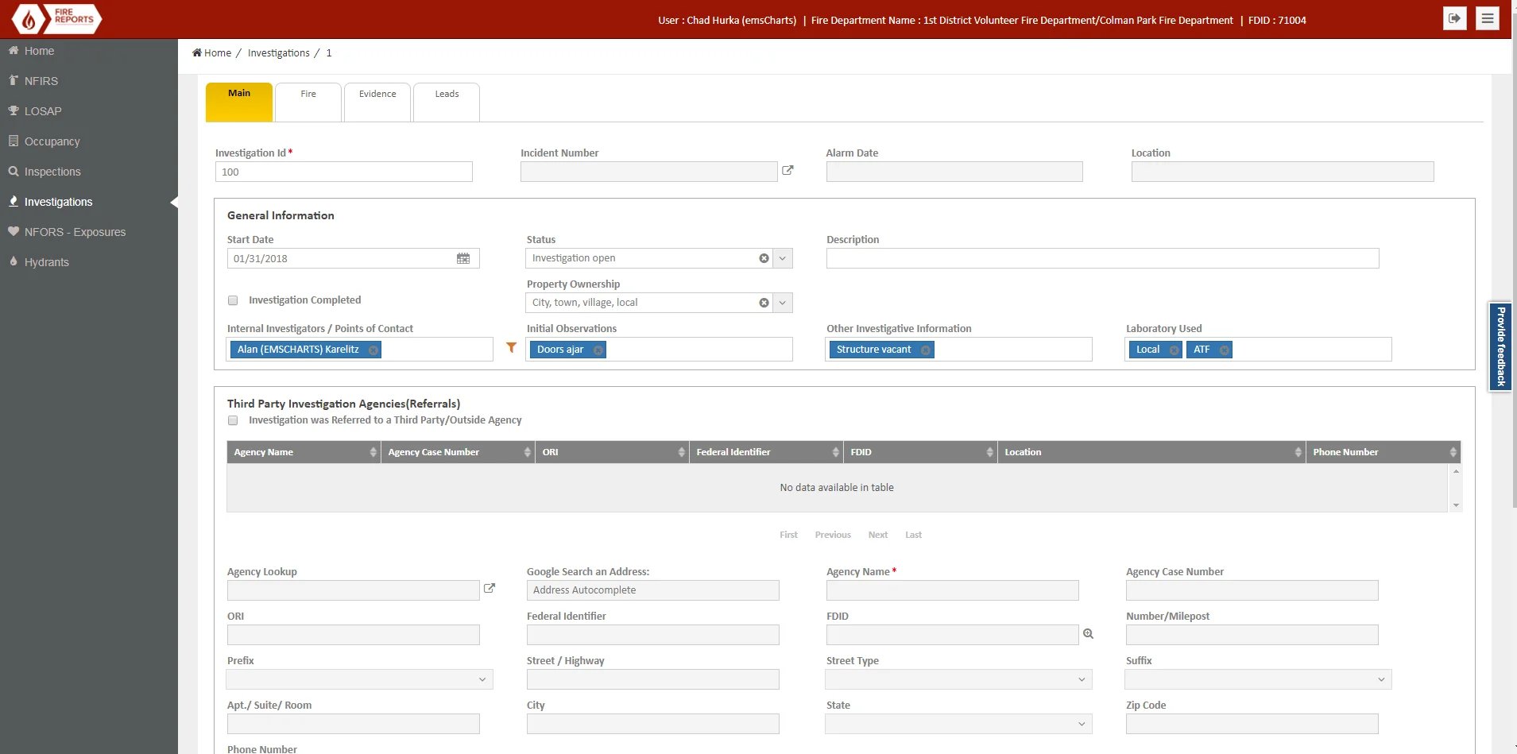Open Occupancy in sidebar
Image resolution: width=1517 pixels, height=754 pixels.
(x=52, y=141)
